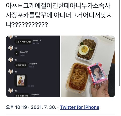Open the attached food photo on the right
The image size is (121, 116).
tap(88, 66)
